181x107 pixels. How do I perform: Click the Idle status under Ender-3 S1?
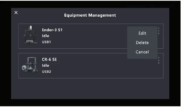click(x=46, y=36)
